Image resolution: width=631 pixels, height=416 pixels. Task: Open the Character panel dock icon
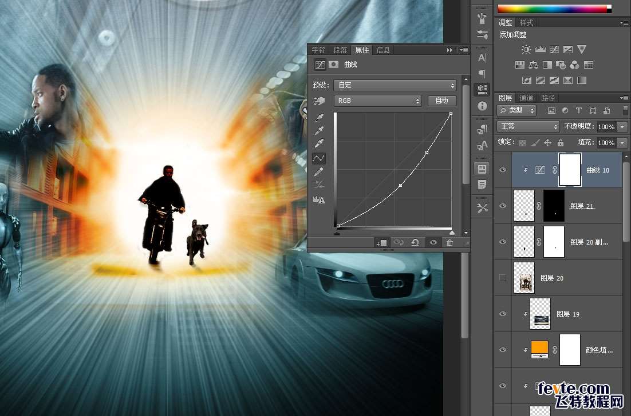coord(482,58)
